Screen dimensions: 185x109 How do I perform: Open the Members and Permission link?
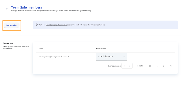click(x=56, y=25)
